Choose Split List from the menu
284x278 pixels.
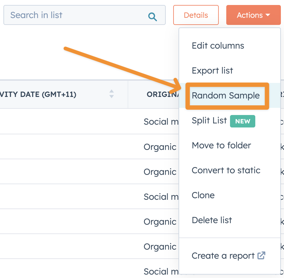pyautogui.click(x=209, y=121)
